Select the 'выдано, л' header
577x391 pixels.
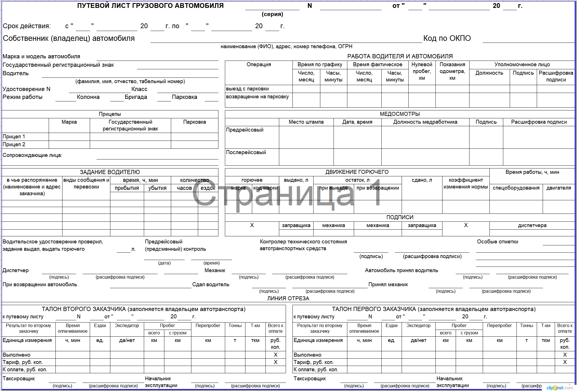pyautogui.click(x=296, y=180)
